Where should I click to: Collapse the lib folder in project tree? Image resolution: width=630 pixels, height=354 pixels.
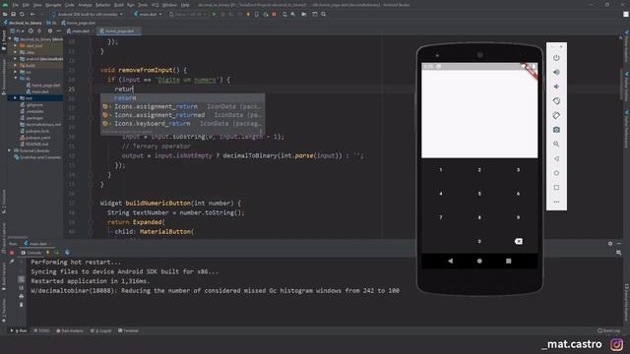(x=16, y=79)
